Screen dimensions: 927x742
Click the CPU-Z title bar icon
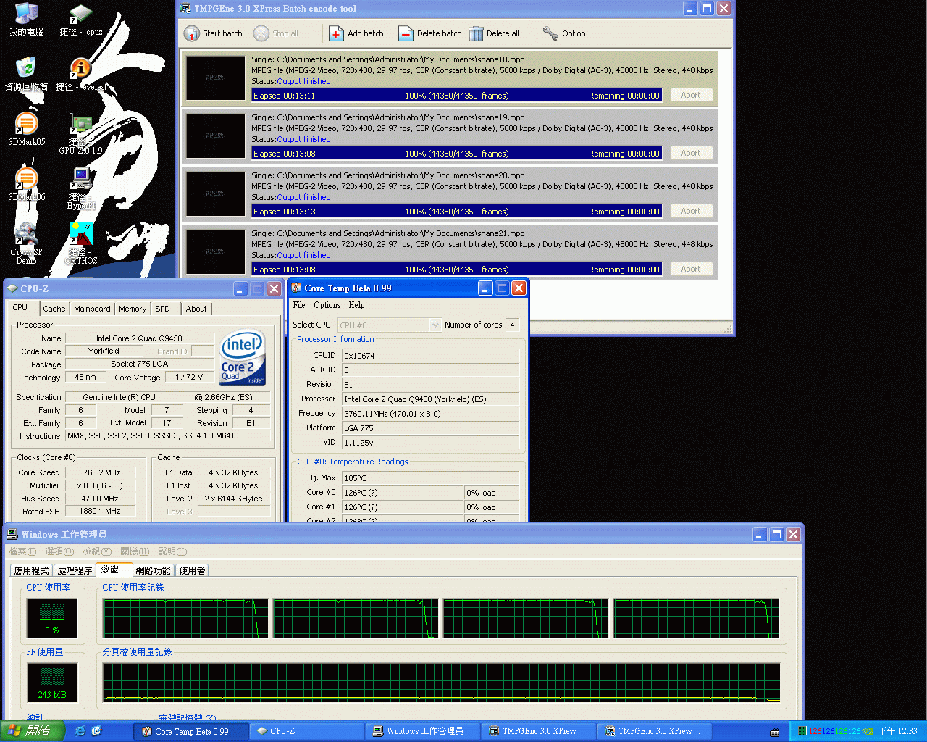pos(12,288)
